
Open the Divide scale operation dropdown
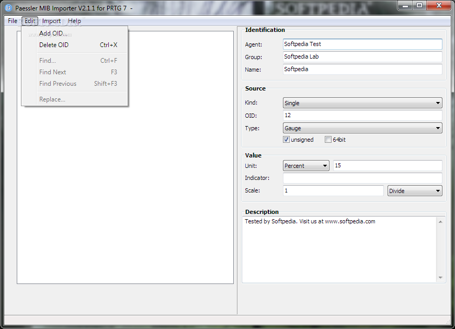pyautogui.click(x=415, y=190)
